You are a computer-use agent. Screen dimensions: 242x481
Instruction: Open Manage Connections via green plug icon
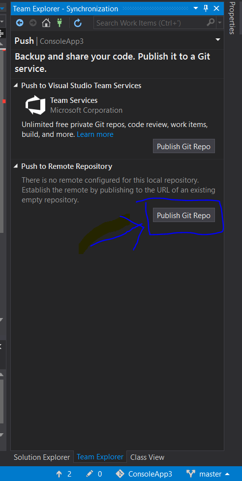click(x=59, y=23)
